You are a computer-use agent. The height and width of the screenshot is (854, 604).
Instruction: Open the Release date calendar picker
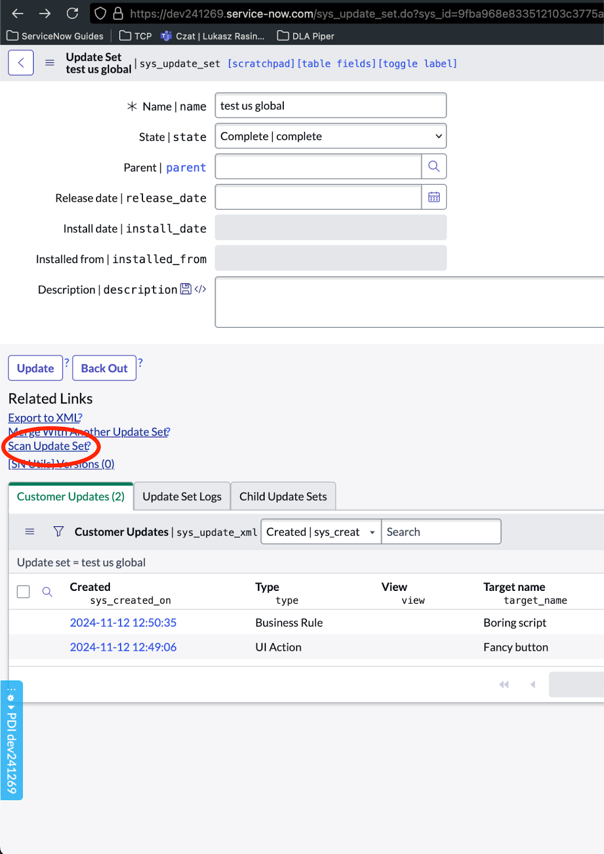click(434, 197)
